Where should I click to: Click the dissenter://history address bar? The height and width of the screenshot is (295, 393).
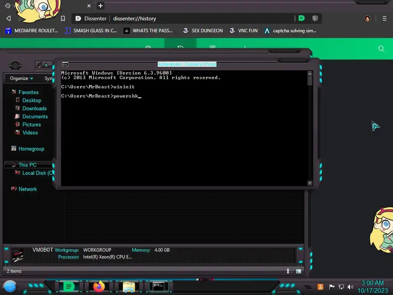click(x=183, y=18)
